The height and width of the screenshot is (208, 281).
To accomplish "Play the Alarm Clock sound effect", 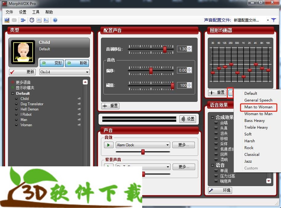I will coord(109,145).
